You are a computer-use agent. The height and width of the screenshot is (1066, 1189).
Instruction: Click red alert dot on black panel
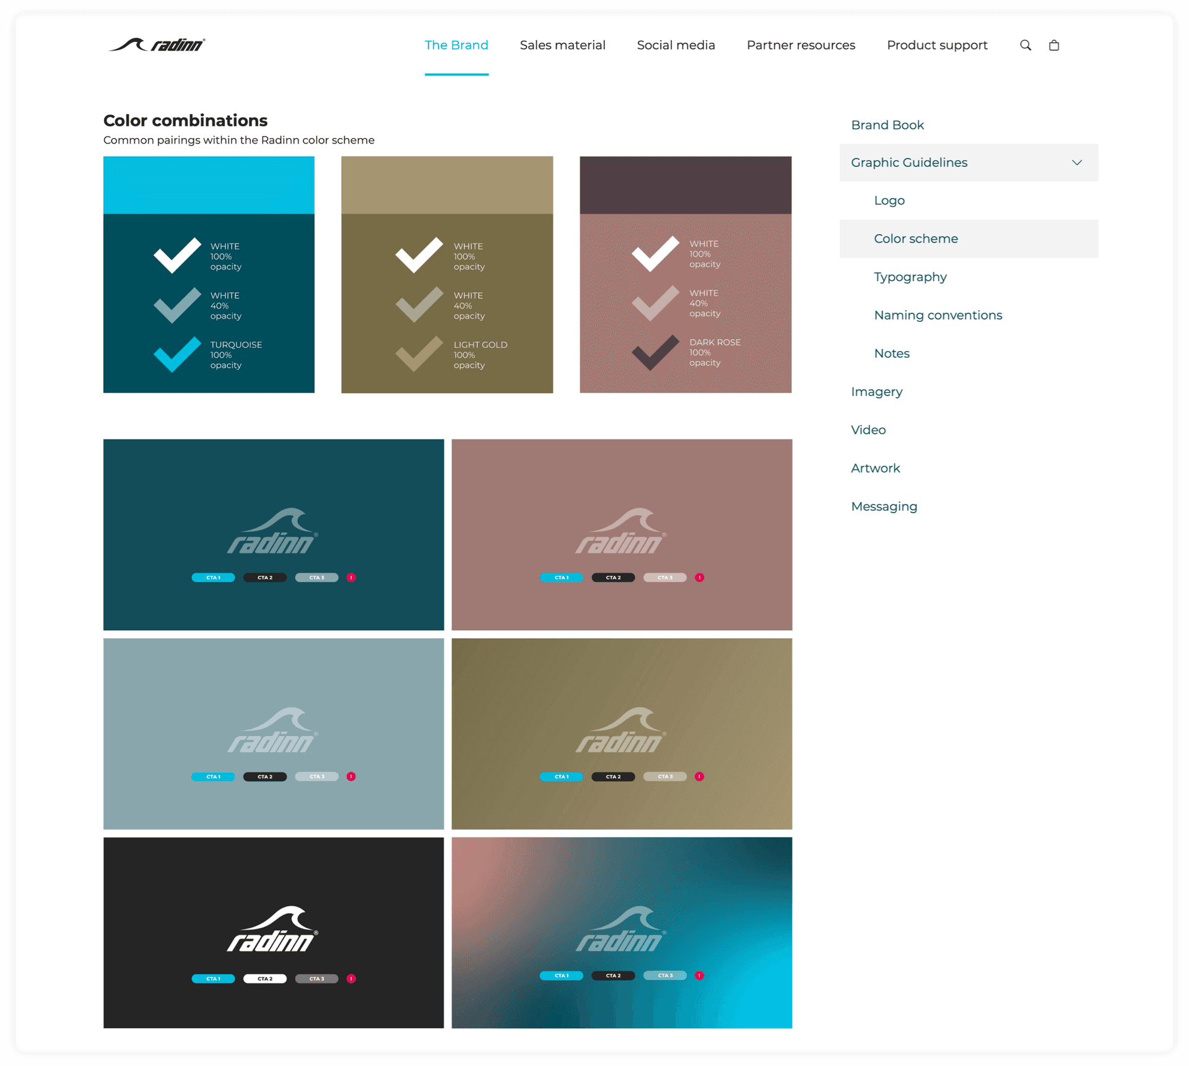click(x=351, y=979)
